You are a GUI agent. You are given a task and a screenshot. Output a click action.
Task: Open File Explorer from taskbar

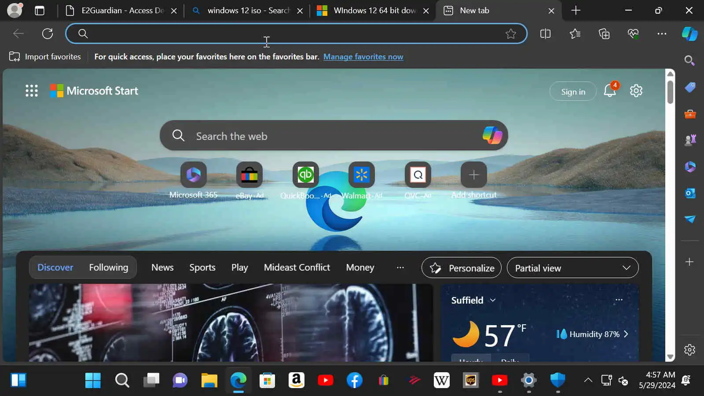(x=209, y=380)
